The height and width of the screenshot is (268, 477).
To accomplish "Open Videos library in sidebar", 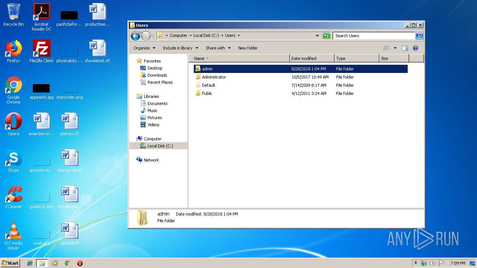I will [153, 125].
